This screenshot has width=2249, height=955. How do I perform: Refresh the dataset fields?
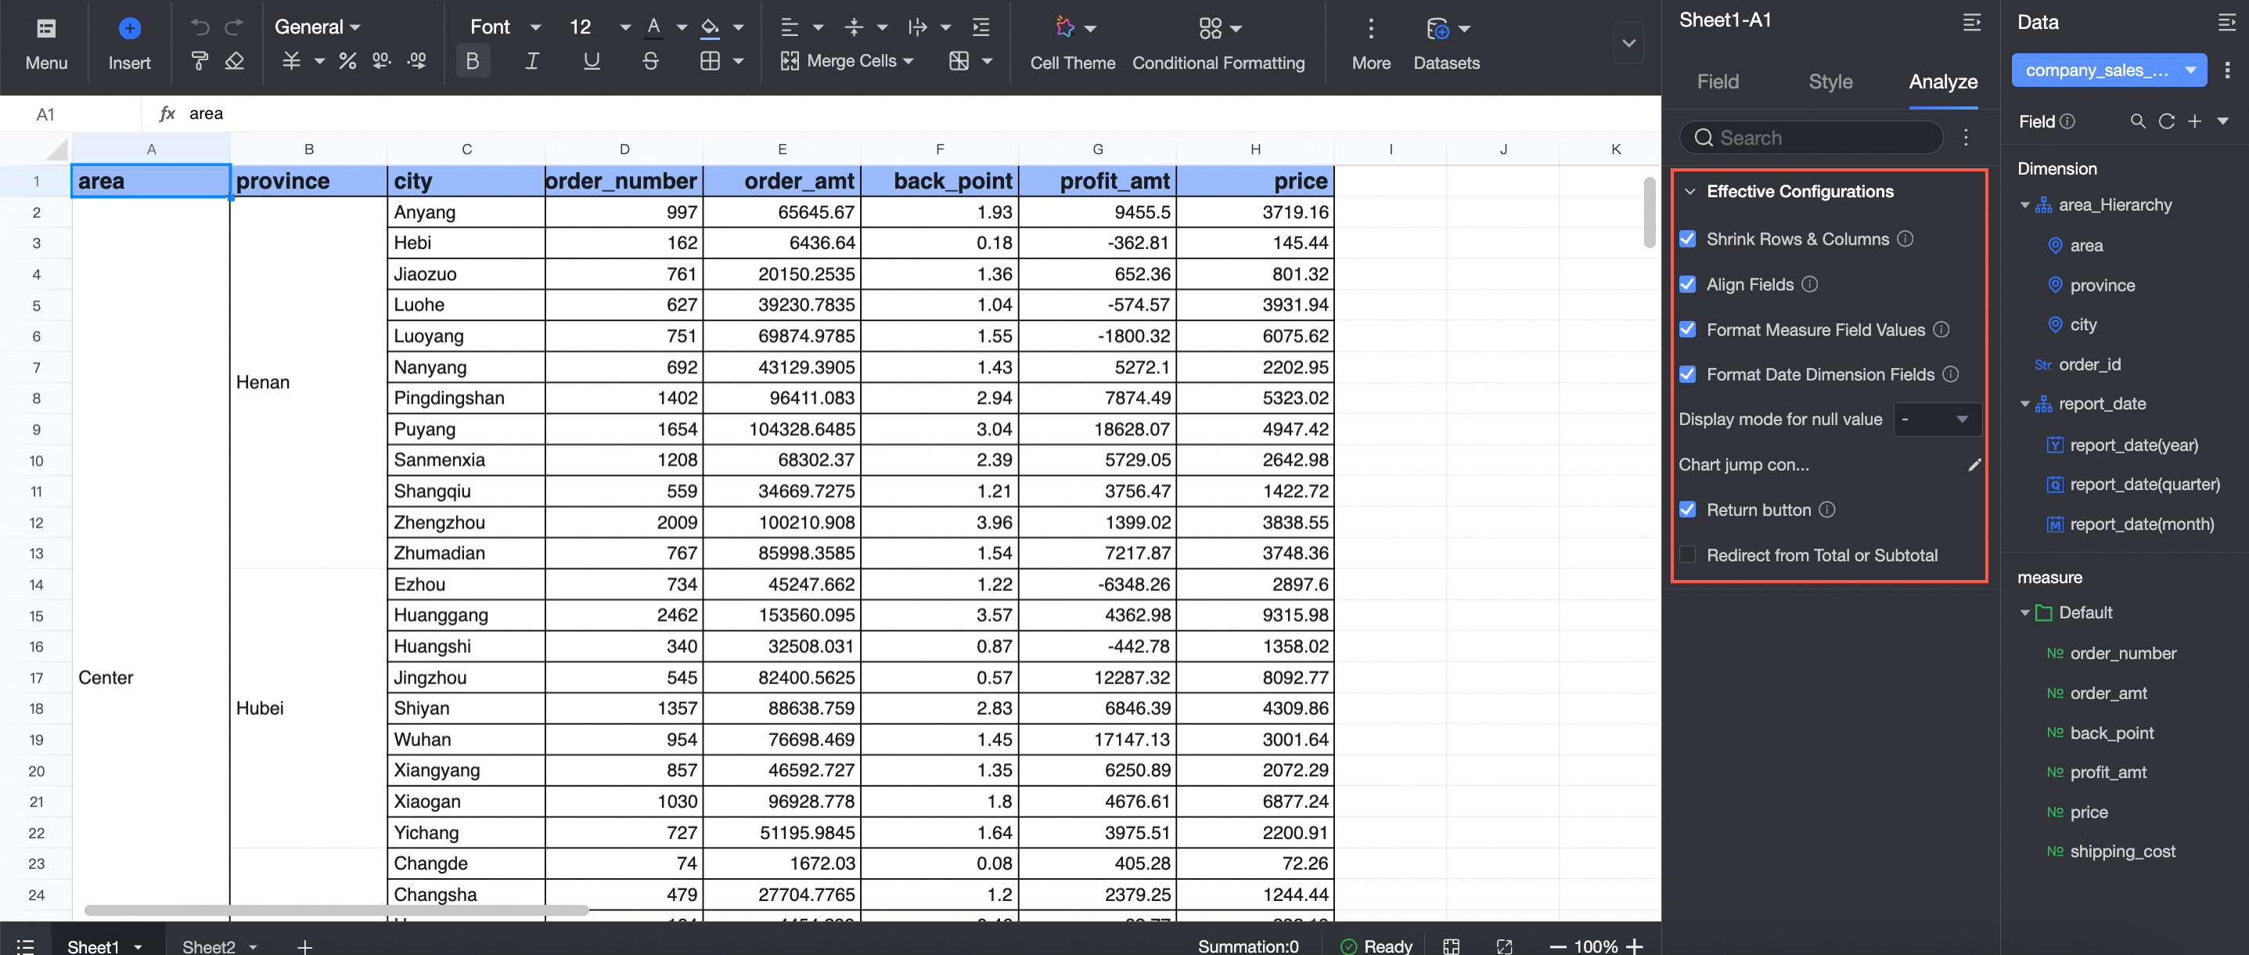coord(2166,121)
